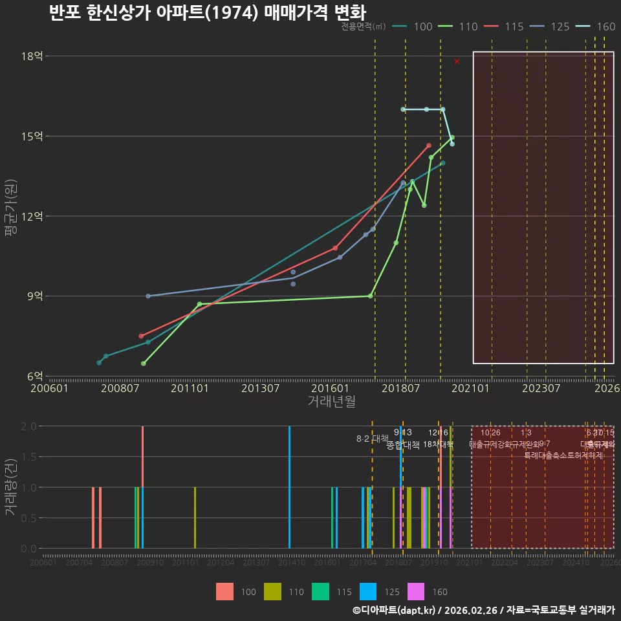Click 202101 label on price chart axis

click(x=470, y=388)
